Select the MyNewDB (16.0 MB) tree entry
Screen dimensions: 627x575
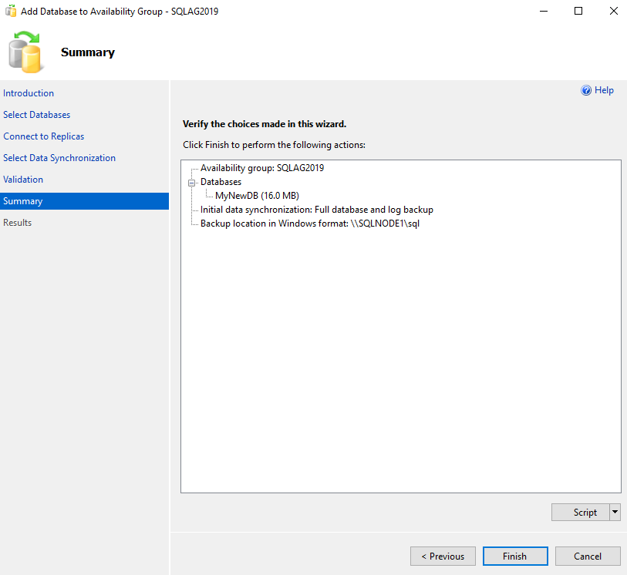coord(257,196)
